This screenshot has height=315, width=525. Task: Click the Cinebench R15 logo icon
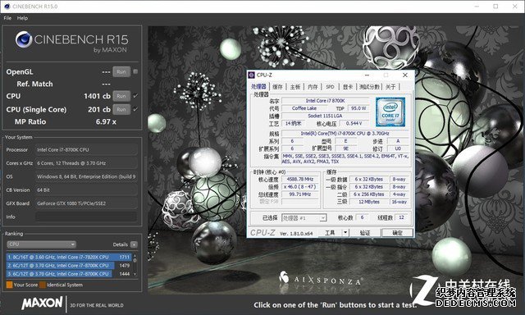[x=24, y=39]
